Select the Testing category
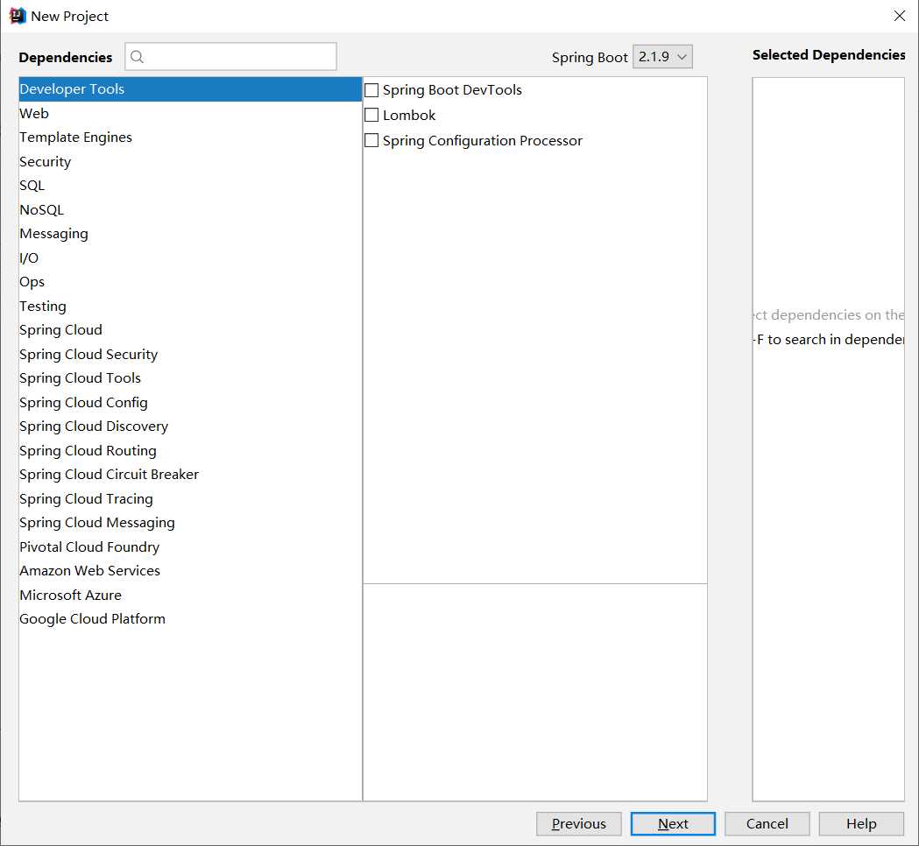Viewport: 919px width, 846px height. pyautogui.click(x=190, y=306)
